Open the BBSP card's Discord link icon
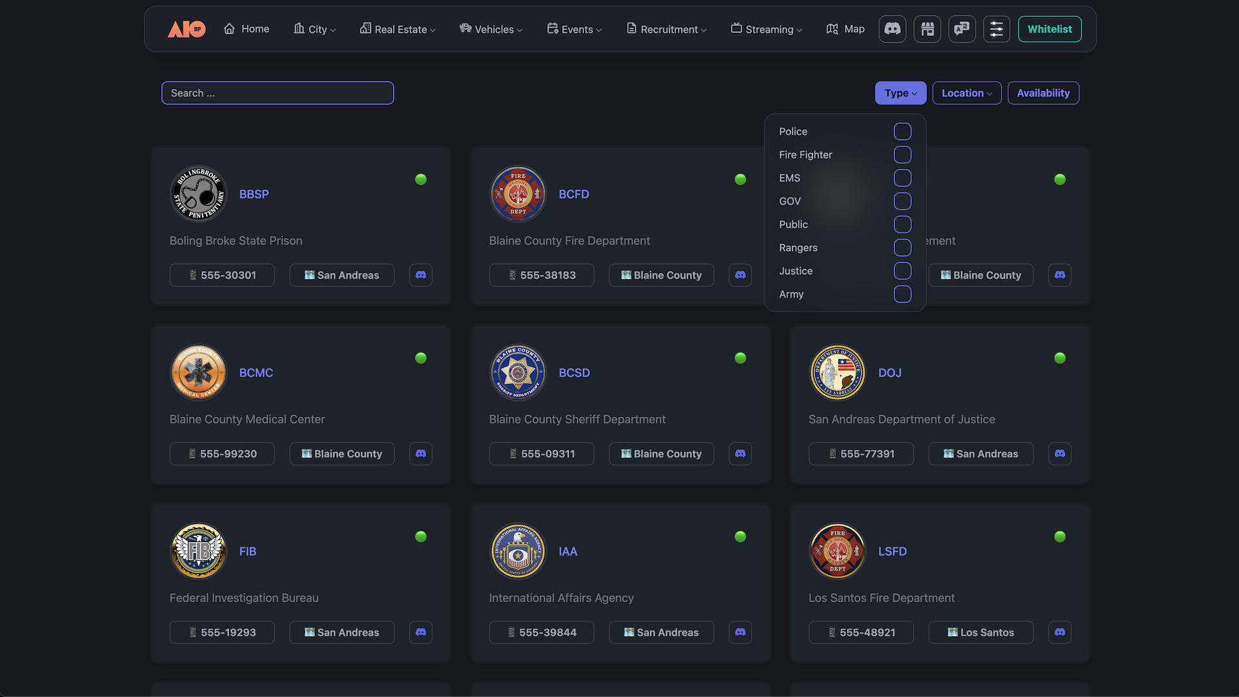The image size is (1239, 697). (x=421, y=275)
